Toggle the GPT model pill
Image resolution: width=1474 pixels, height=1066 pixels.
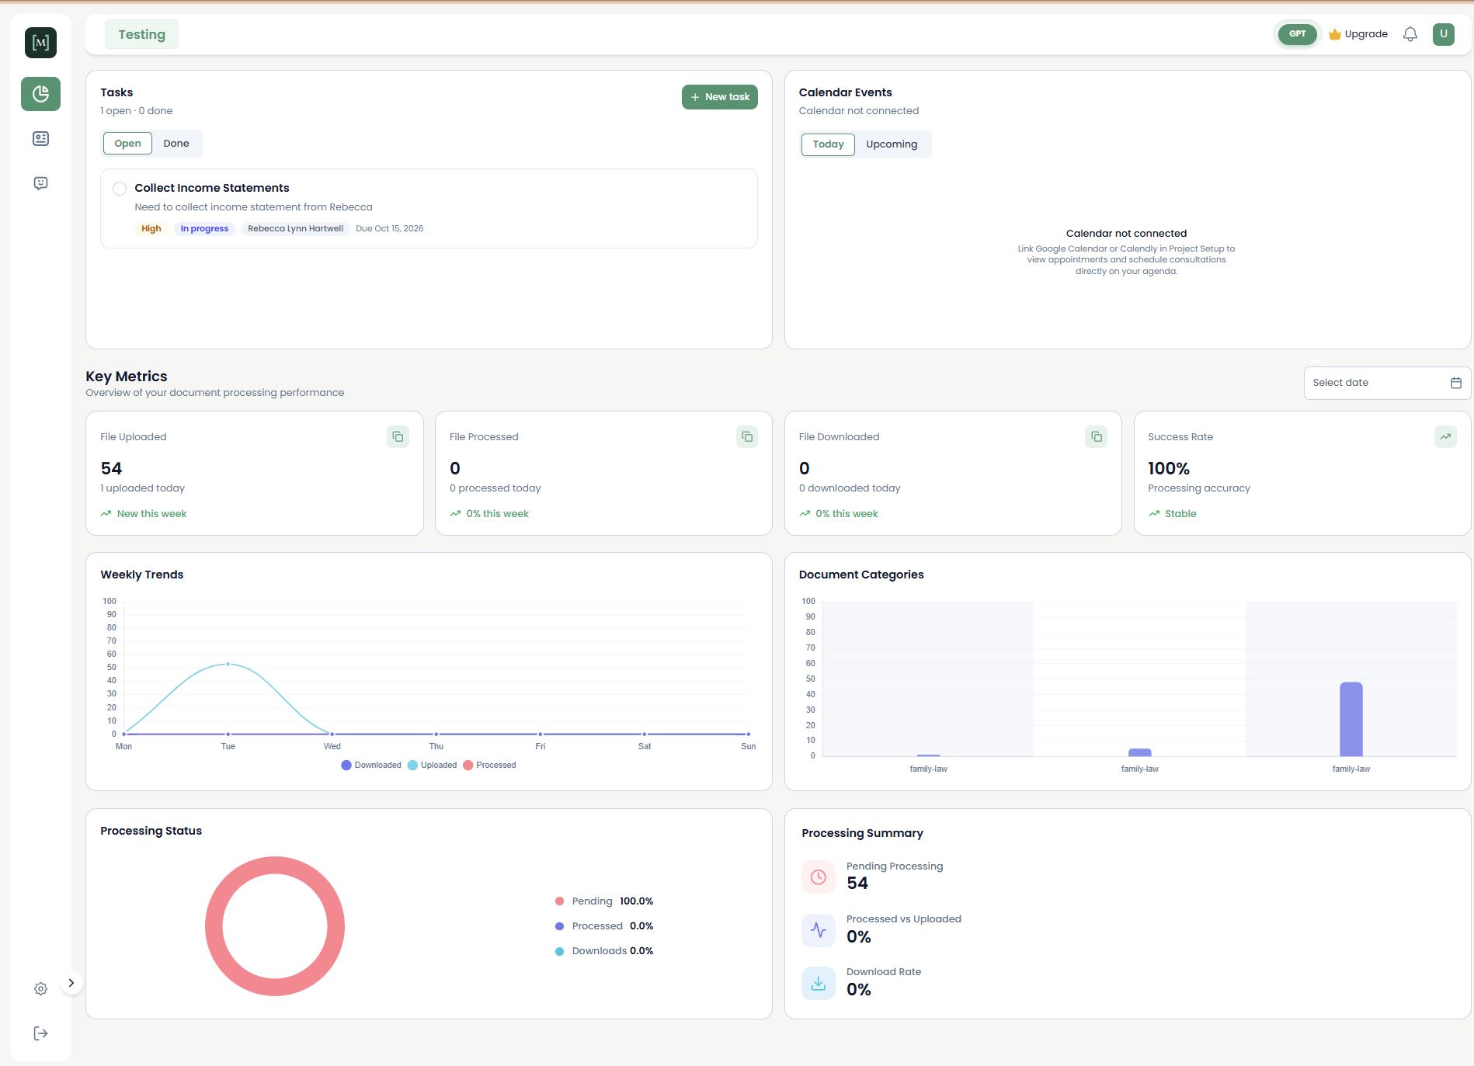pos(1297,34)
